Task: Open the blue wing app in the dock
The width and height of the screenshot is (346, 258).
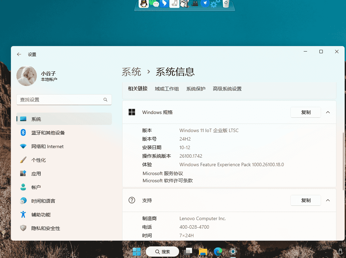Action: (164, 3)
